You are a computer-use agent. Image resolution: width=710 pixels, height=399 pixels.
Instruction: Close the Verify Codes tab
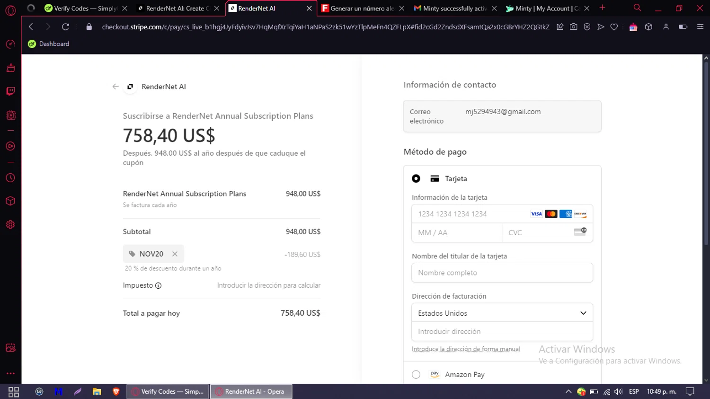coord(124,9)
